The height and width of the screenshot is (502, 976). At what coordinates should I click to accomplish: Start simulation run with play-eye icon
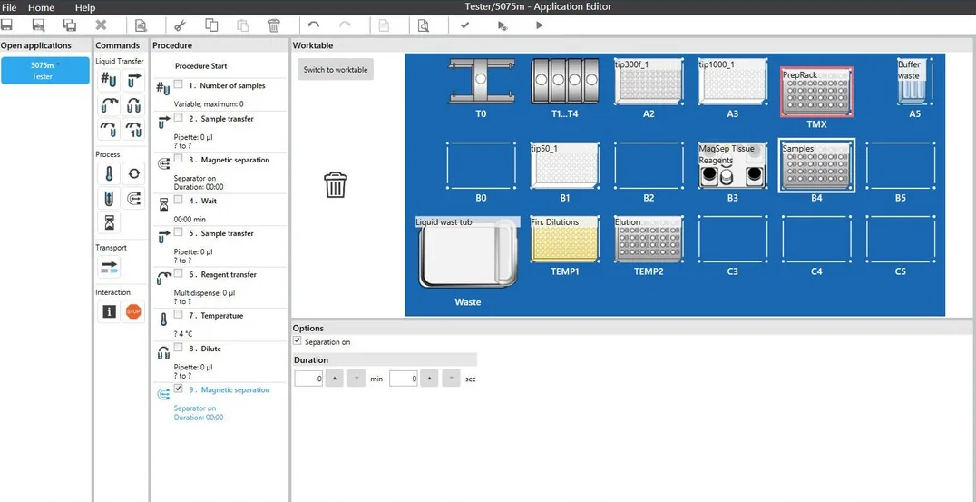tap(503, 25)
